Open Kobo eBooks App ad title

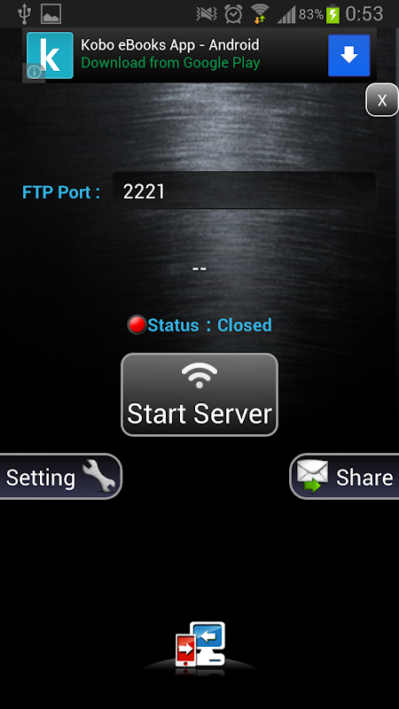point(170,45)
